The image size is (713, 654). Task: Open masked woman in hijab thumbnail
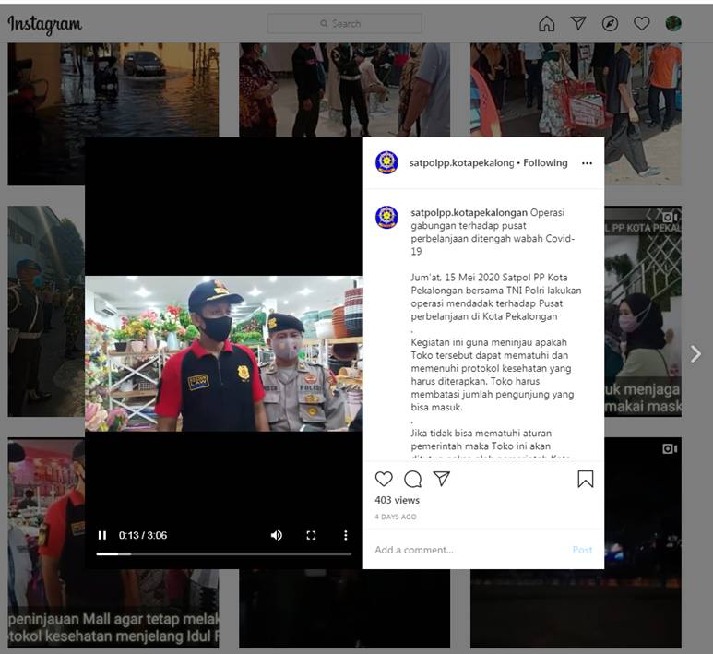[643, 312]
